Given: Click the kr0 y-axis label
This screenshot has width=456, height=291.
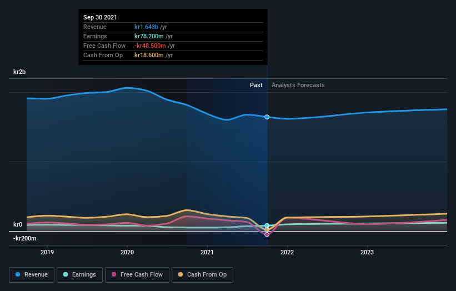Looking at the screenshot, I should coord(18,224).
